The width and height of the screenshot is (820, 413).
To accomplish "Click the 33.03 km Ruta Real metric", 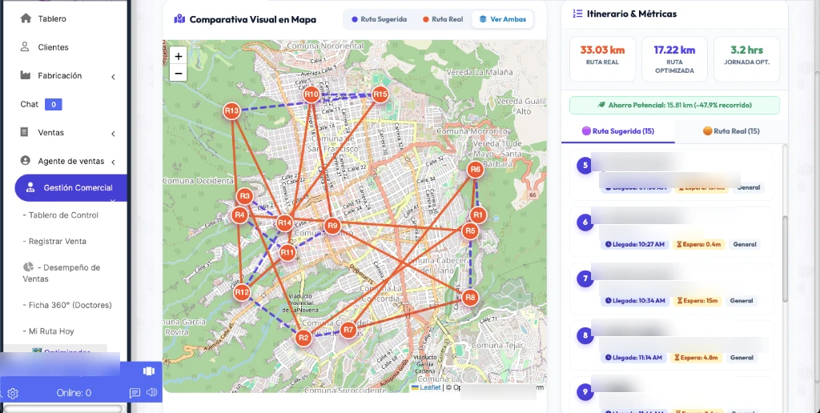I will click(602, 59).
